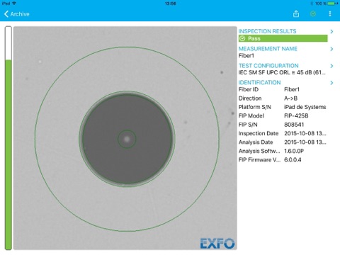
Task: Select FIP S/N value 808541
Action: pos(294,125)
